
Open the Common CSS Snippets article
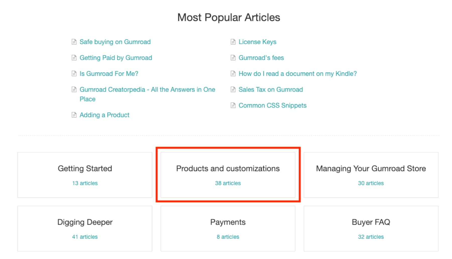(272, 105)
